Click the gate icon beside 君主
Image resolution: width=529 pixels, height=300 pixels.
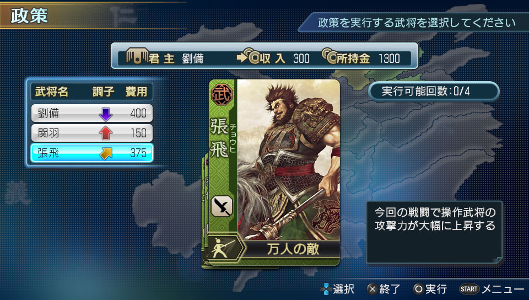click(x=137, y=56)
